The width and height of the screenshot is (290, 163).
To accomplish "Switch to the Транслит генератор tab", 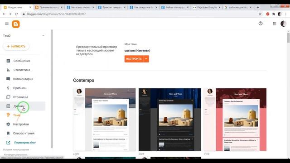I will pos(112,7).
